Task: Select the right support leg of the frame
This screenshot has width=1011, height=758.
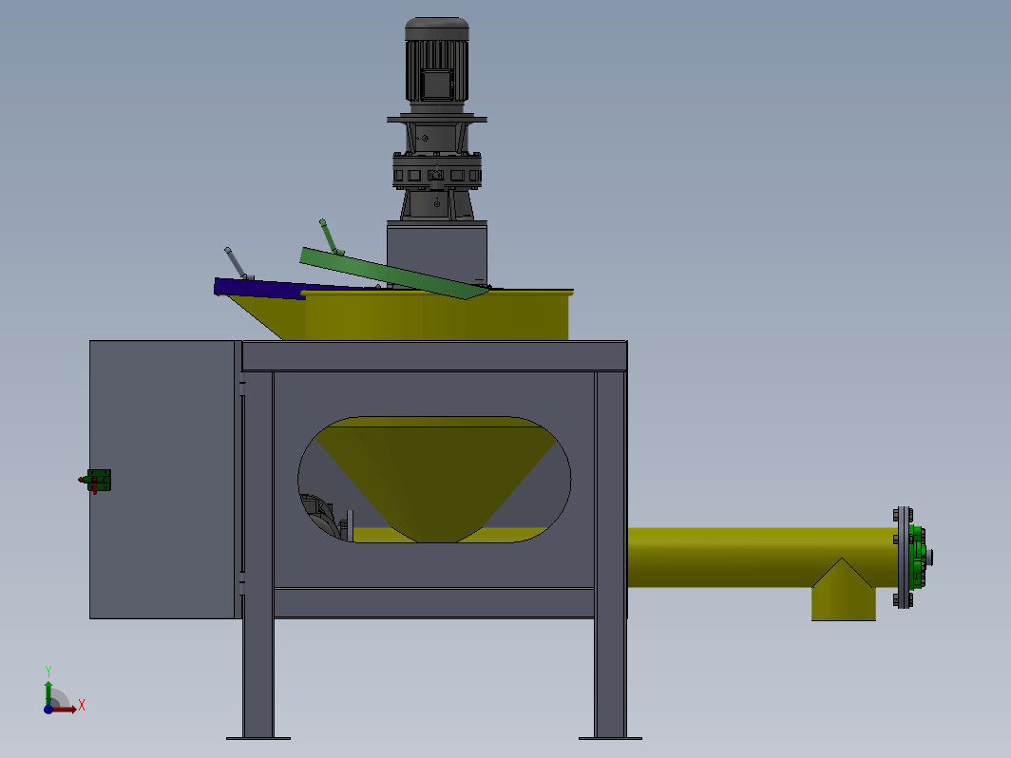Action: [x=610, y=555]
